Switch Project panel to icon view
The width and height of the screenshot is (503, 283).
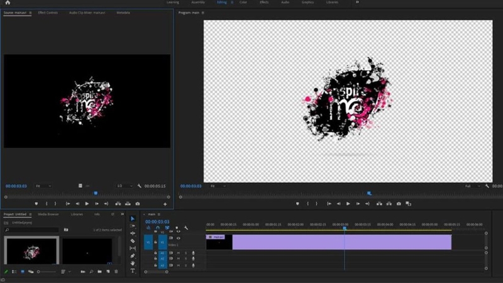pyautogui.click(x=23, y=272)
